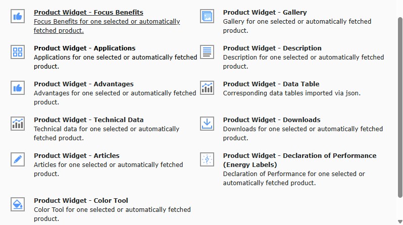
Task: Click the Technical Data chart icon
Action: pyautogui.click(x=18, y=124)
